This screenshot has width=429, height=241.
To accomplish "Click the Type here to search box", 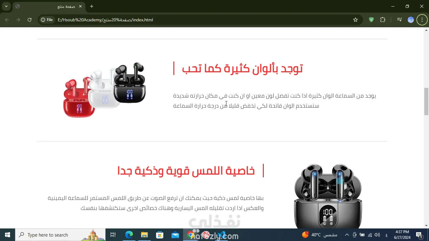I will click(60, 235).
